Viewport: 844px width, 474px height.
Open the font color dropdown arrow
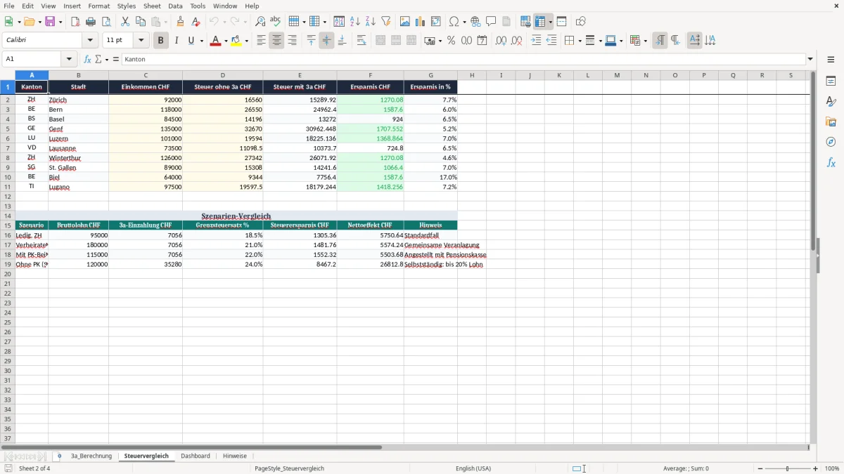click(225, 41)
